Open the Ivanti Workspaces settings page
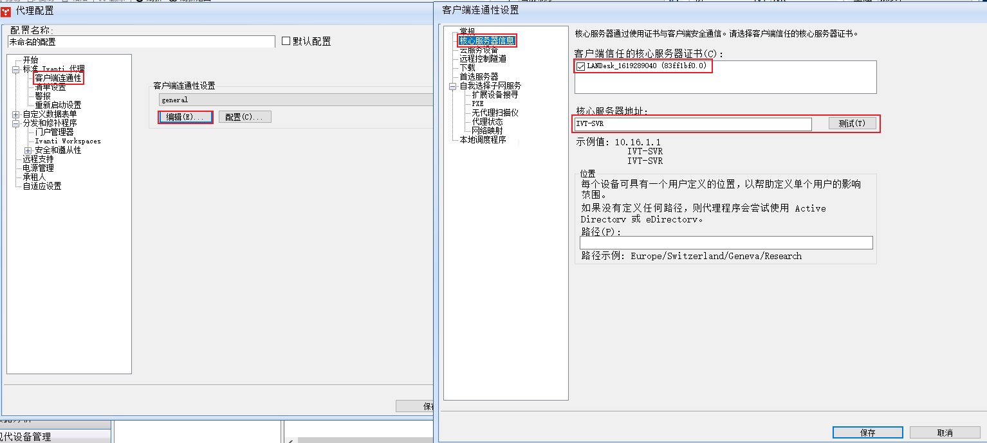Screen dimensions: 987x443 coord(68,141)
